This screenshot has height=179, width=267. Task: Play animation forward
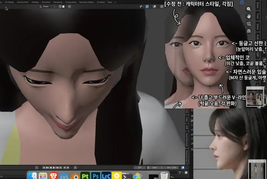(54, 168)
